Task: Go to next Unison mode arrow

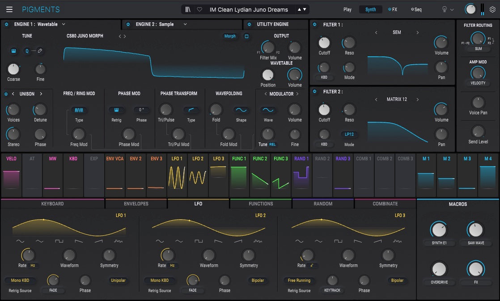Action: point(41,94)
